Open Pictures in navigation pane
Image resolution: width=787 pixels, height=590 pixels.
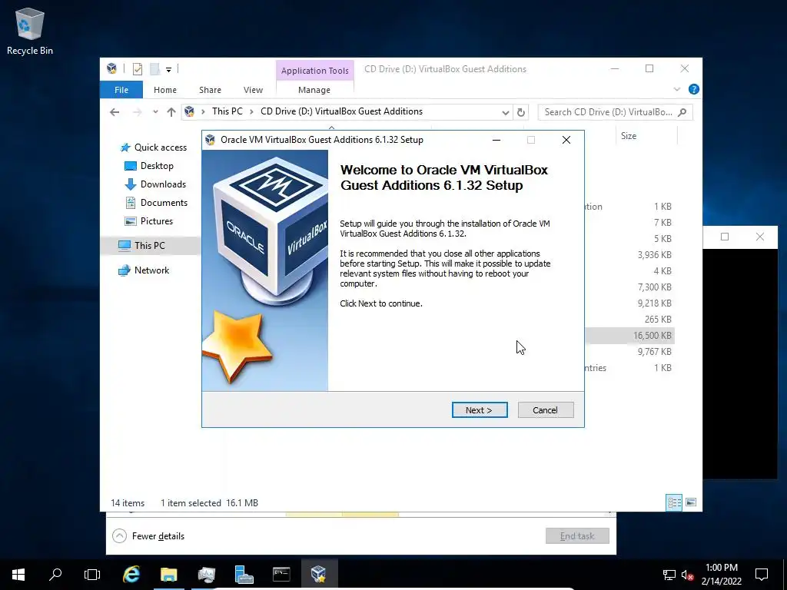pos(148,221)
